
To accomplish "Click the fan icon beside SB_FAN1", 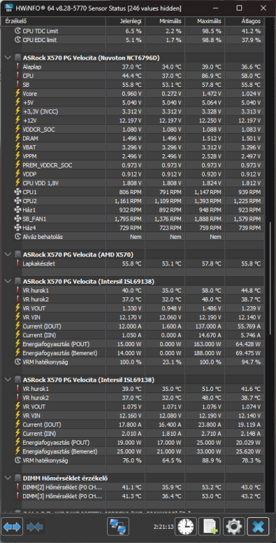I will (18, 219).
